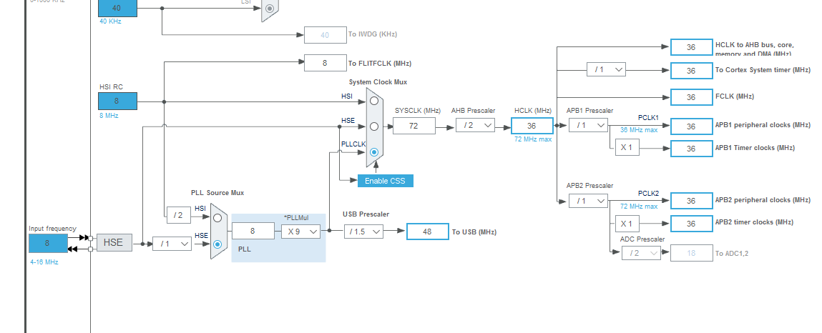Click the '72 MHz max' HCLK note
The image size is (822, 333).
(x=532, y=139)
